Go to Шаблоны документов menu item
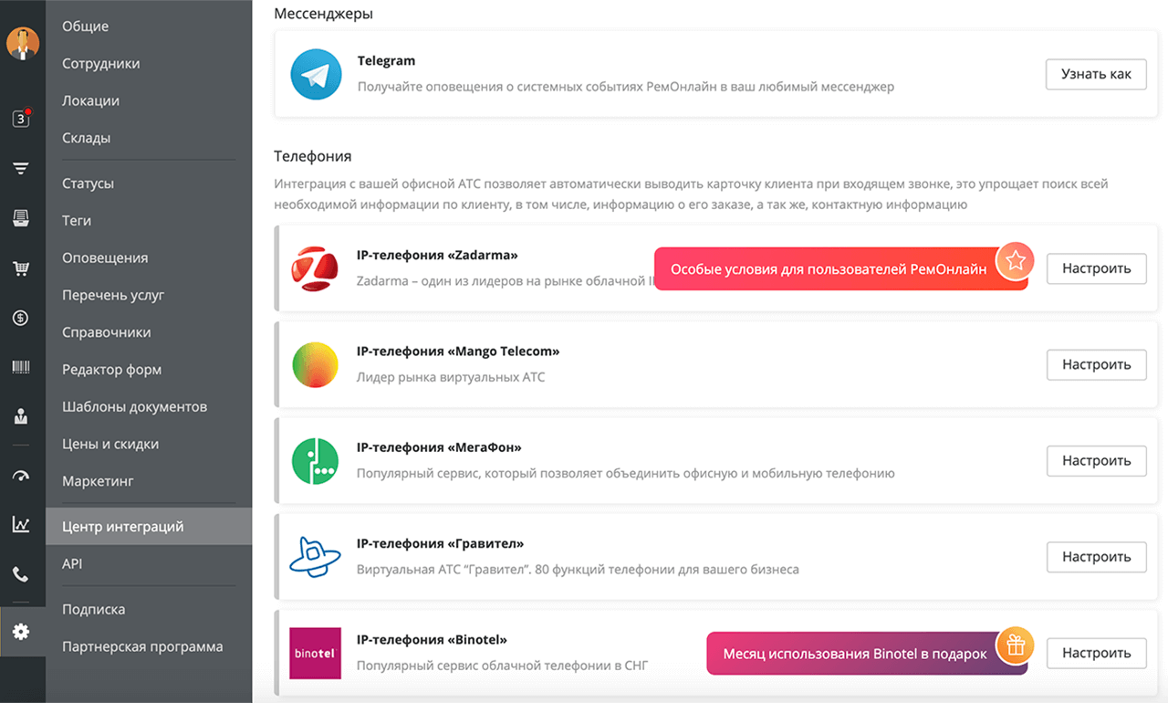 pyautogui.click(x=135, y=406)
